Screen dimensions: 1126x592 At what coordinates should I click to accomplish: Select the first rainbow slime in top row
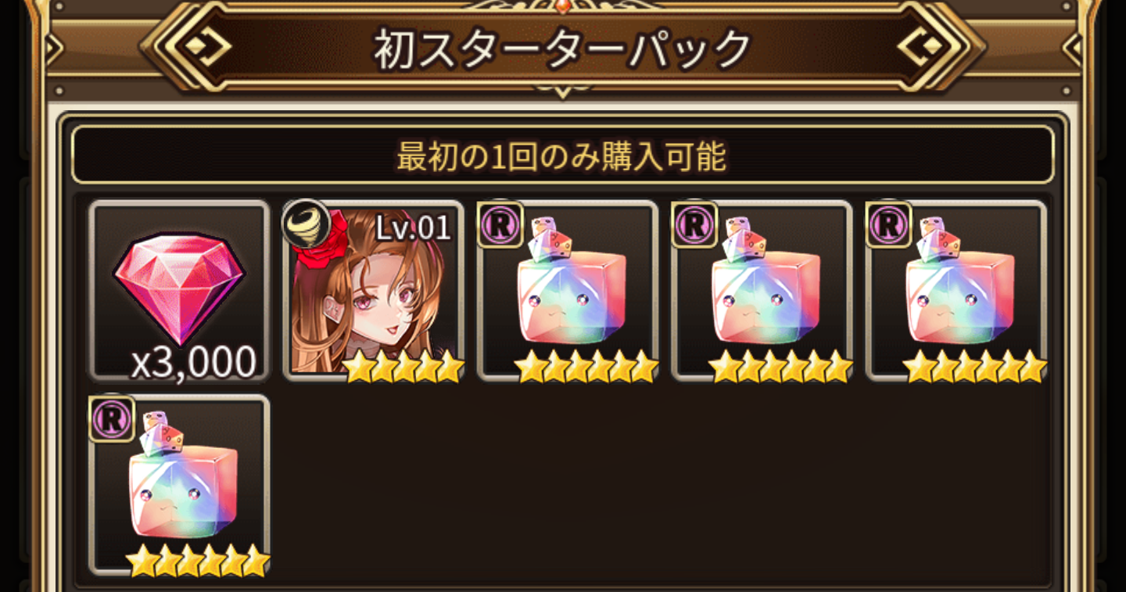(568, 291)
